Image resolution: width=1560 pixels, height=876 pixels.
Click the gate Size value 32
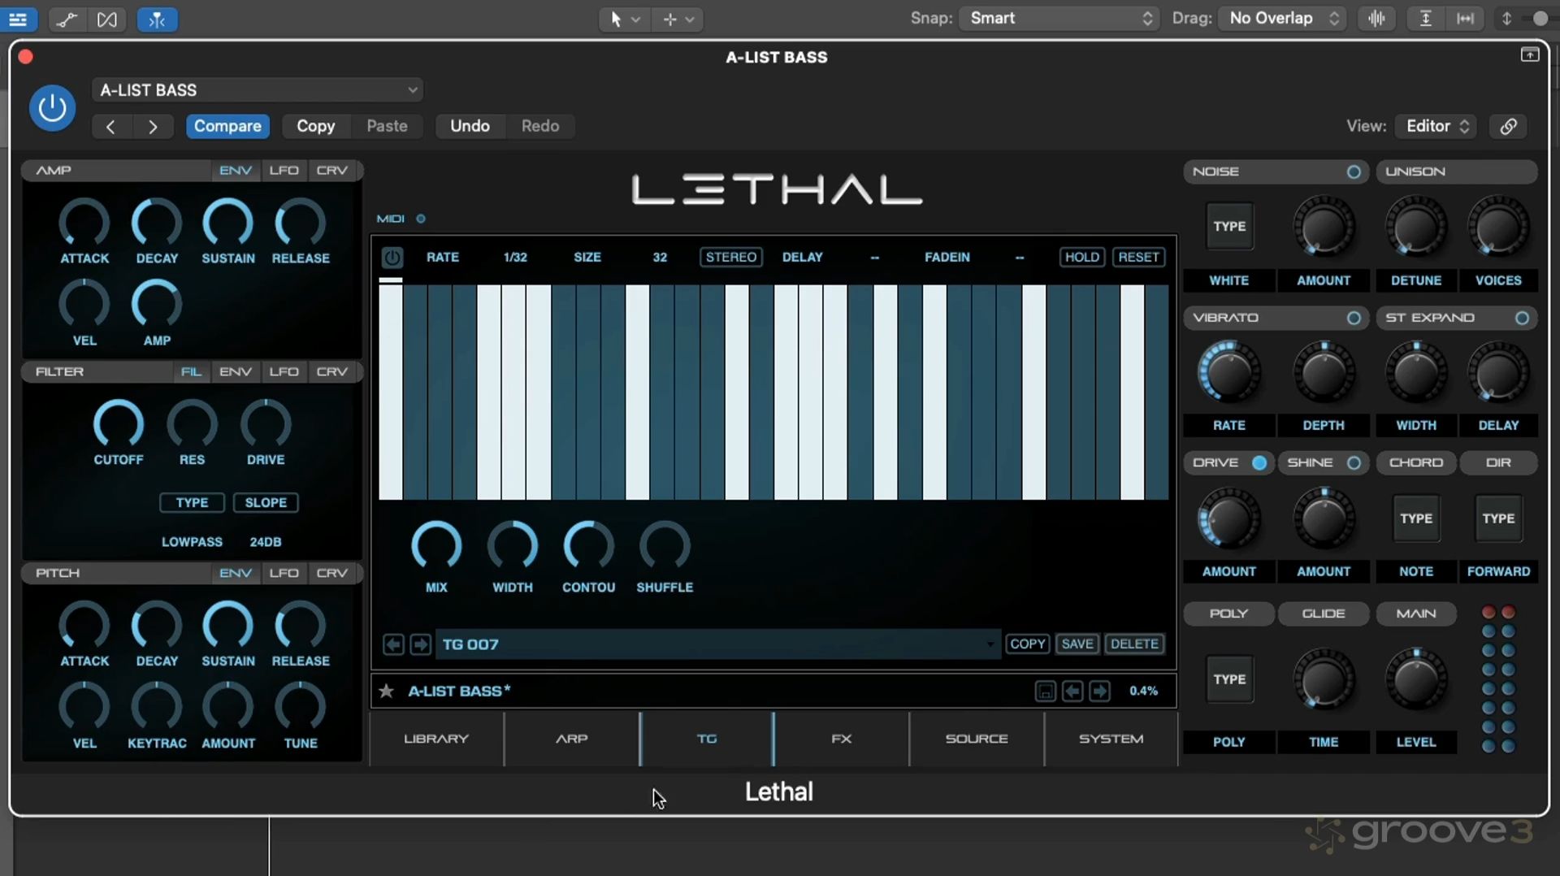[x=660, y=258]
